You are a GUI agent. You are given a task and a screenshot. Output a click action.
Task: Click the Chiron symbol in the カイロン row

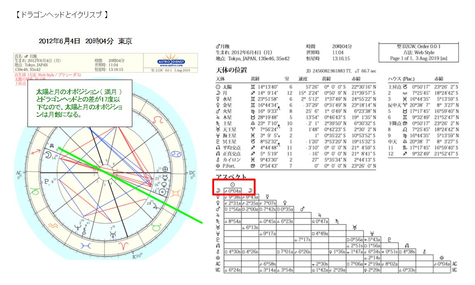217,160
